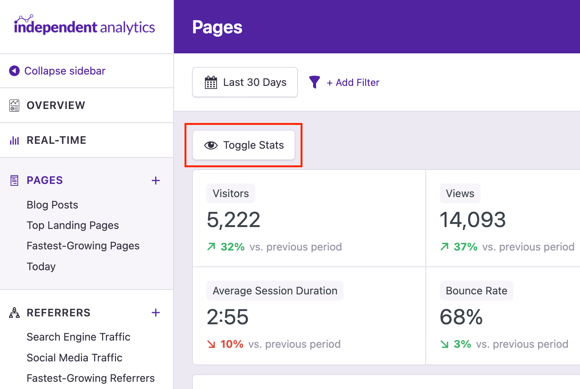
Task: Expand the PAGES section with the plus
Action: pyautogui.click(x=156, y=180)
